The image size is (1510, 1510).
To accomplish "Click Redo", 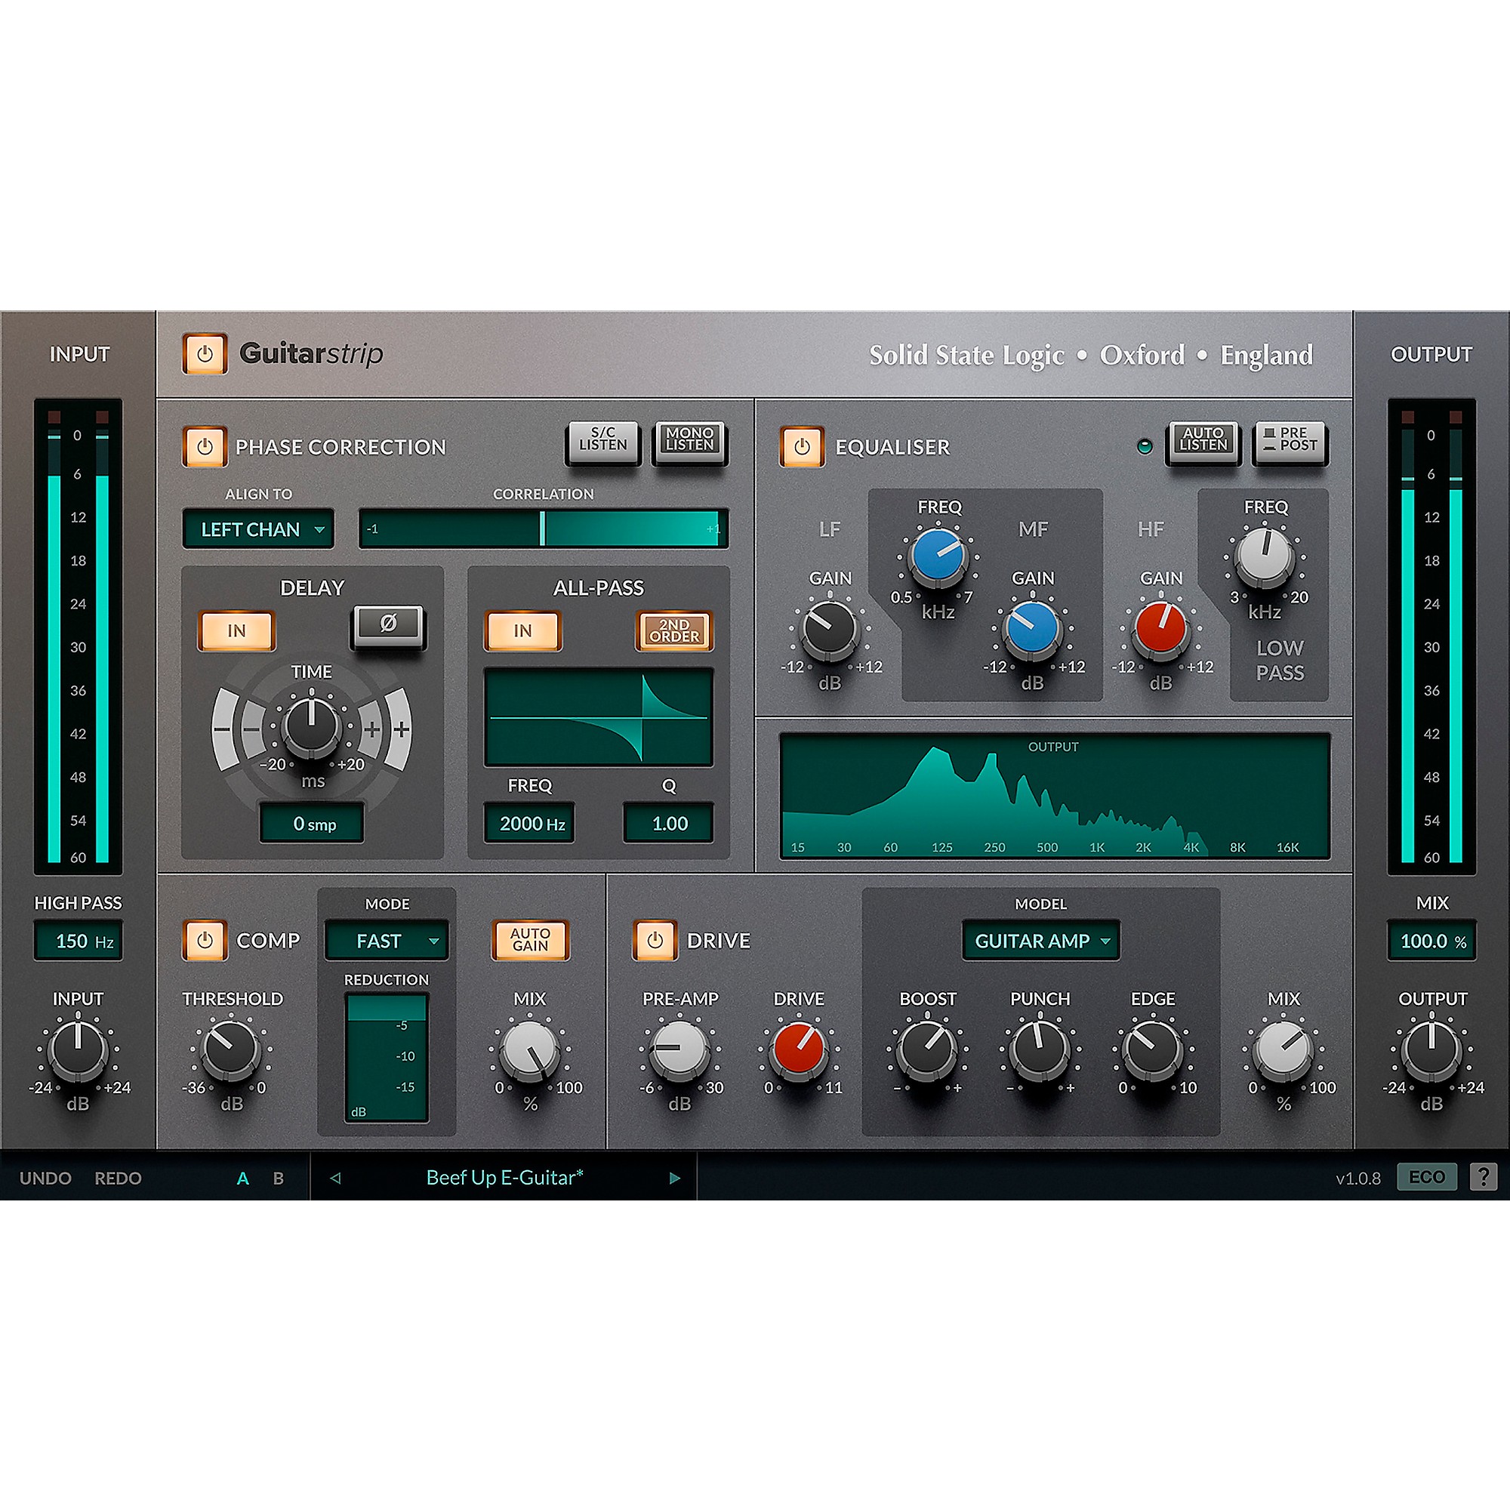I will pos(118,1179).
